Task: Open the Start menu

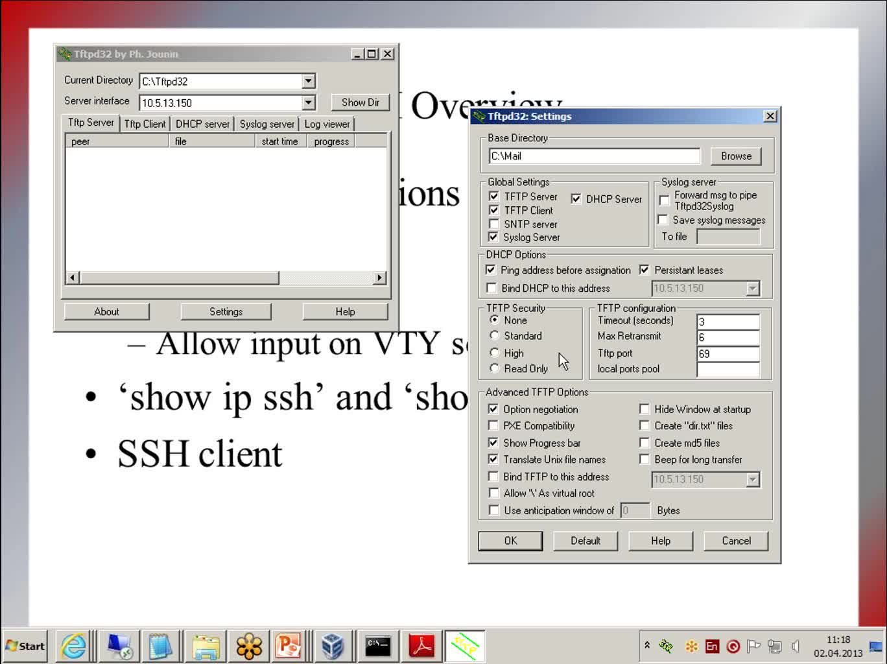Action: point(25,646)
